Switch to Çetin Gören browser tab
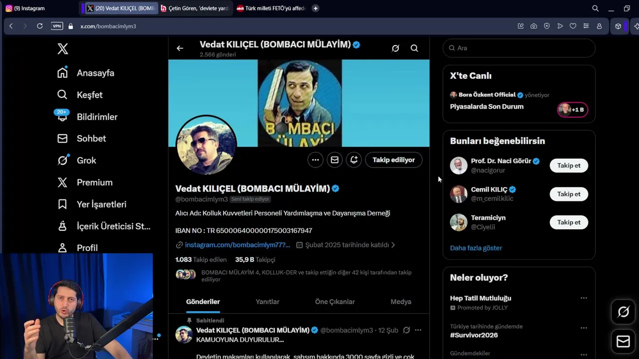This screenshot has height=359, width=639. point(195,8)
